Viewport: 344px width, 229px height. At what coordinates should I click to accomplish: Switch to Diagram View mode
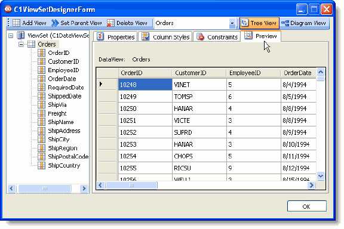tap(304, 23)
